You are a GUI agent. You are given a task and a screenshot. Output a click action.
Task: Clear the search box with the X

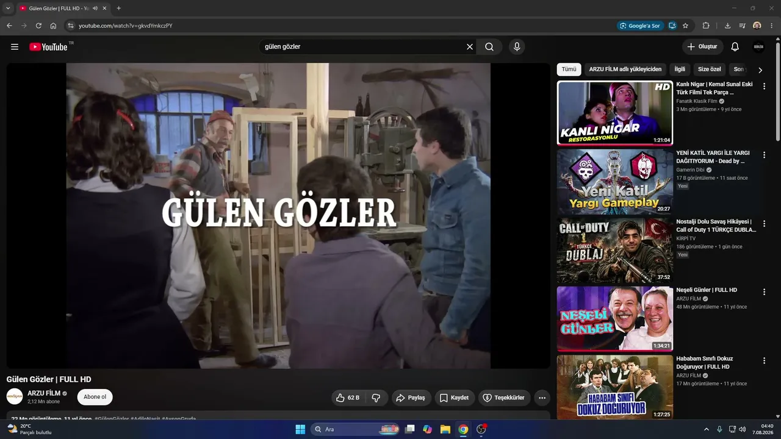(x=470, y=47)
